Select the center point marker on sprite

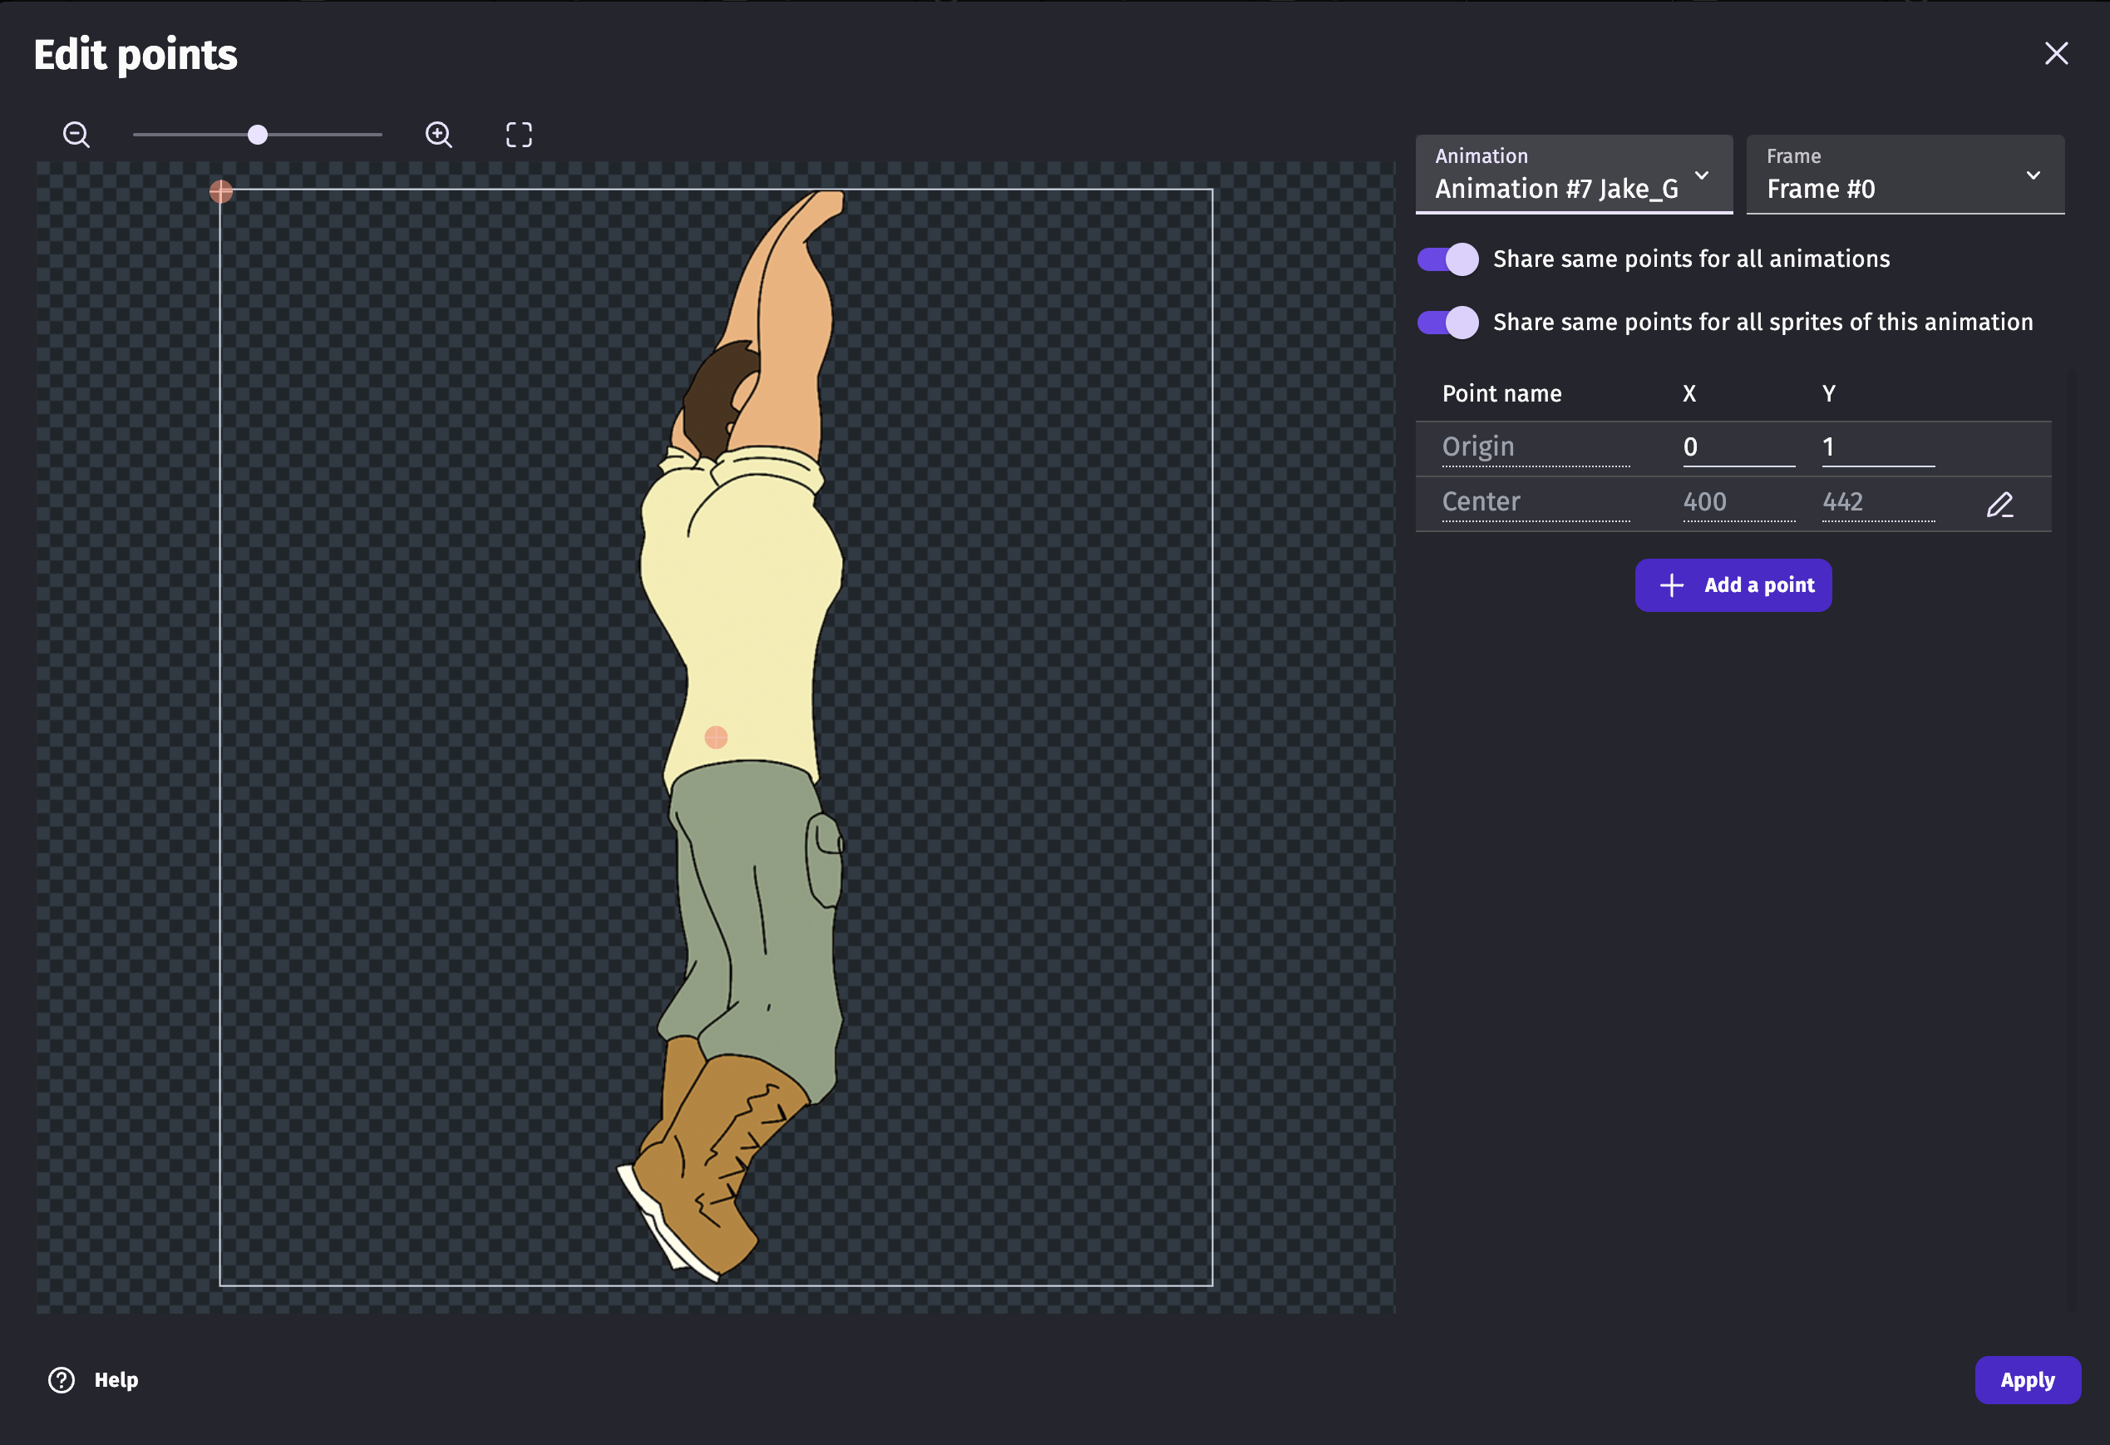click(x=716, y=737)
